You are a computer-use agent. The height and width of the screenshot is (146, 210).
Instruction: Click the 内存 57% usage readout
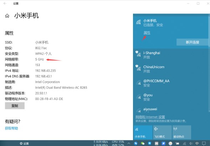click(118, 145)
